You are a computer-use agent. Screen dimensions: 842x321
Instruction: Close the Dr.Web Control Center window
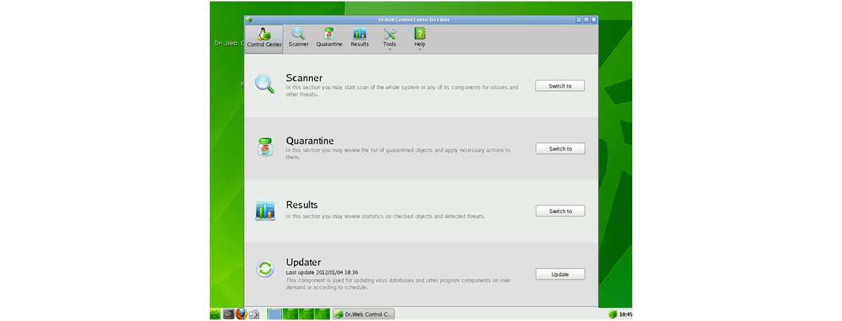pos(594,20)
